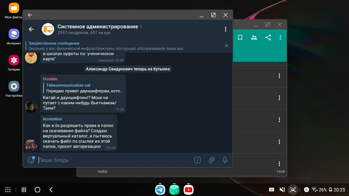Open Wi-Fi status in system tray
This screenshot has width=349, height=196.
315,190
